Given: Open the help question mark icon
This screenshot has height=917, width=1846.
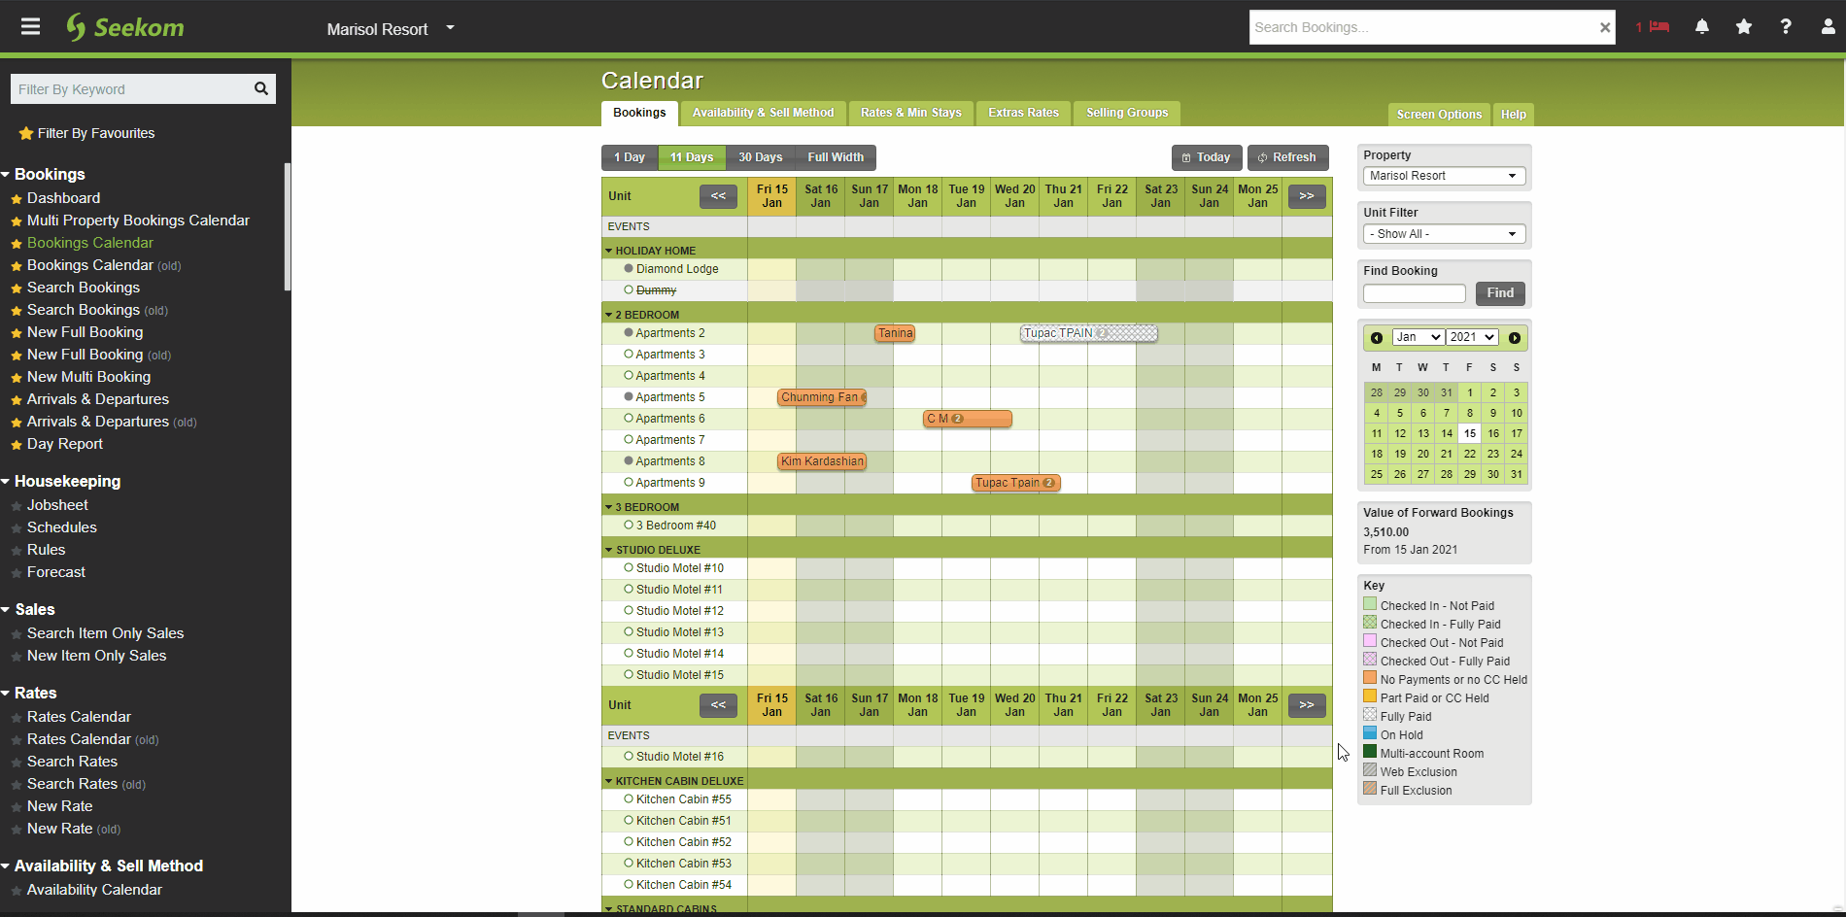Looking at the screenshot, I should pyautogui.click(x=1786, y=27).
